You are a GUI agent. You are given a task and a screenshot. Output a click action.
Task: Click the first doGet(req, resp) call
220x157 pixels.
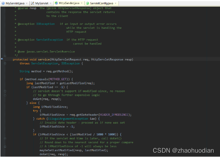pyautogui.click(x=47, y=99)
